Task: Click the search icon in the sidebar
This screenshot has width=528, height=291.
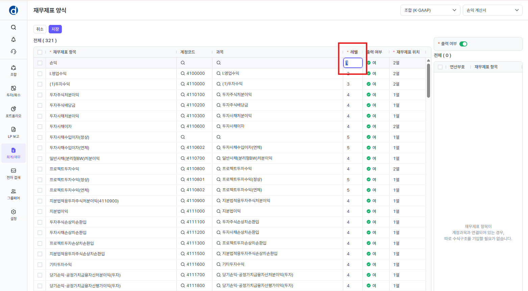Action: (x=14, y=27)
